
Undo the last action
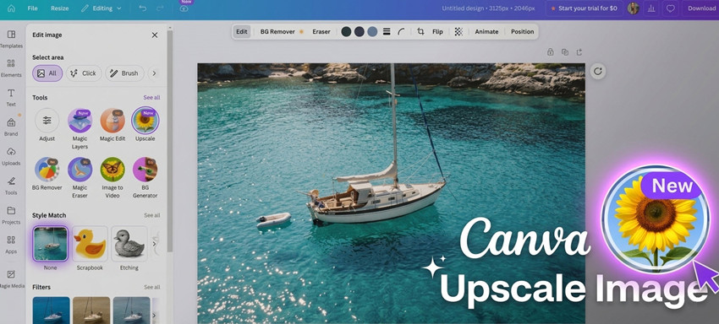pos(143,8)
